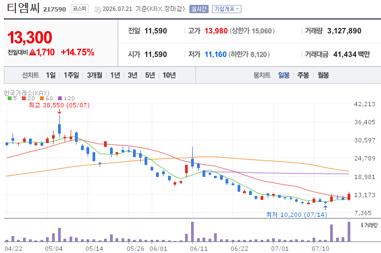Click the 최고 38,550 (05/07) annotation
Screen dimensions: 381x253
pos(59,105)
